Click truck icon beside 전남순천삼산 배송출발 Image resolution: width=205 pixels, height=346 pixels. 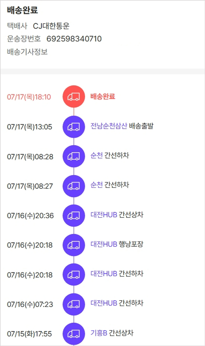coord(74,127)
